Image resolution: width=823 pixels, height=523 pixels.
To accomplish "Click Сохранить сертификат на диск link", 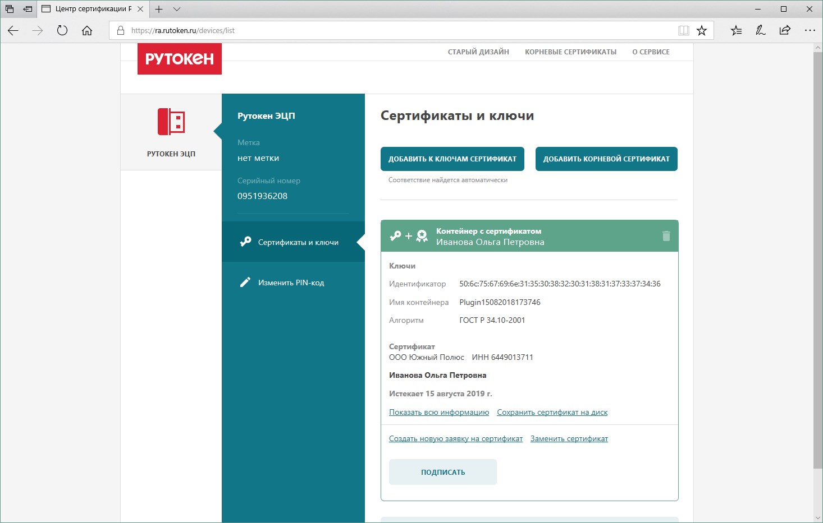I will 552,412.
